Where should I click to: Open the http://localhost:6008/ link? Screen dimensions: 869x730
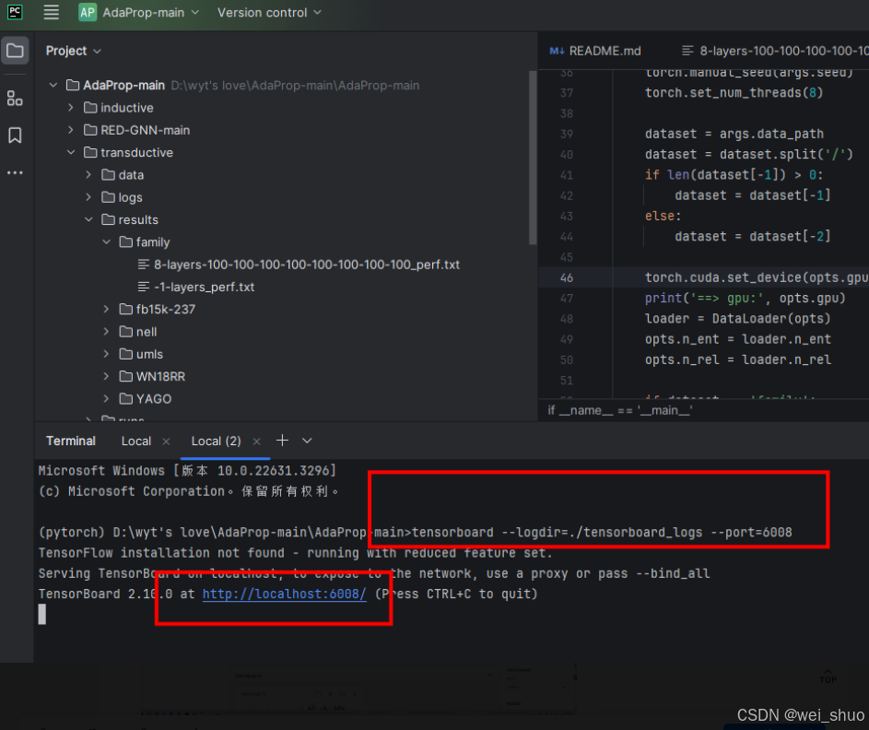(x=285, y=595)
